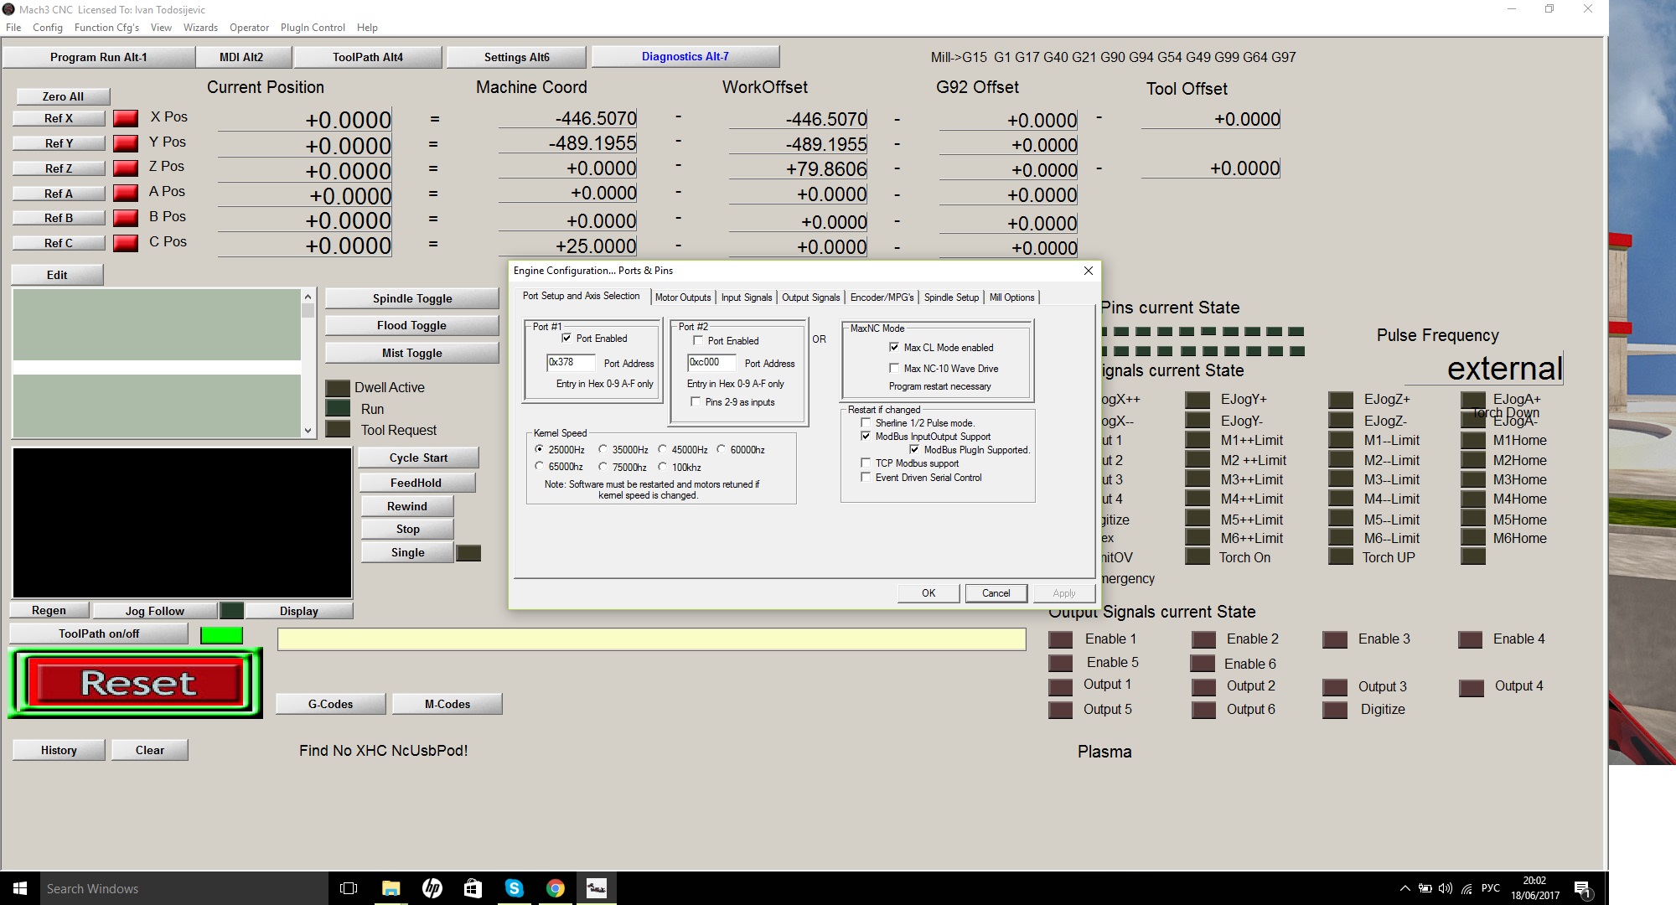Open File Explorer from the taskbar
This screenshot has width=1676, height=905.
click(x=391, y=888)
